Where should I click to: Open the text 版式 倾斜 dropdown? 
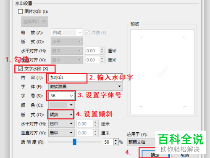[61, 115]
